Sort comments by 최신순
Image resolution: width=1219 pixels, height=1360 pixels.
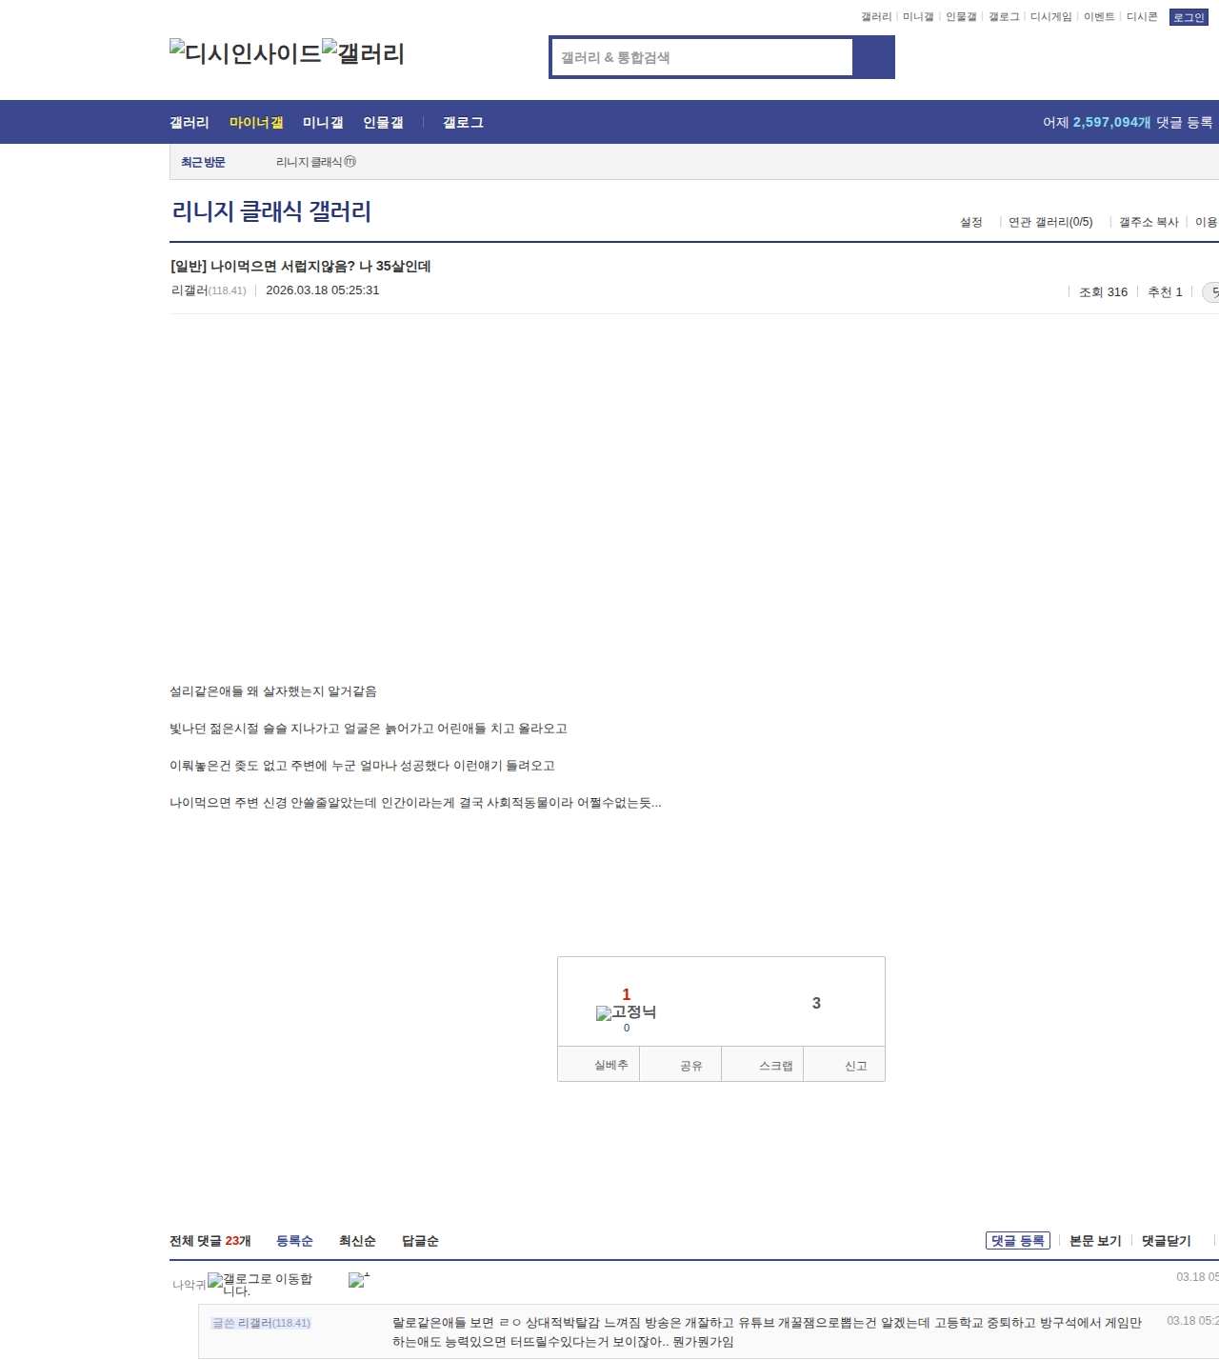pyautogui.click(x=357, y=1241)
